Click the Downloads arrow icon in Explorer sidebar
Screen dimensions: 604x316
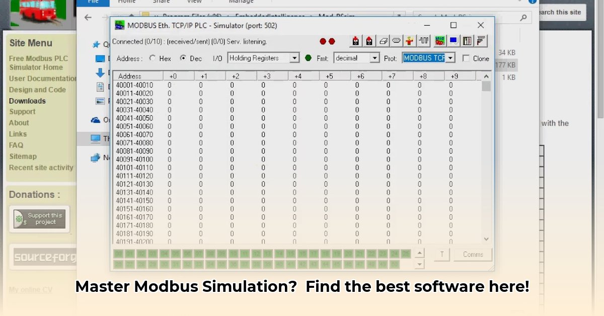pos(100,73)
